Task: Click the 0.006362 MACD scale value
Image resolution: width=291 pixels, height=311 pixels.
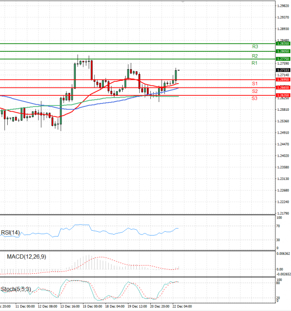Action: 283,253
